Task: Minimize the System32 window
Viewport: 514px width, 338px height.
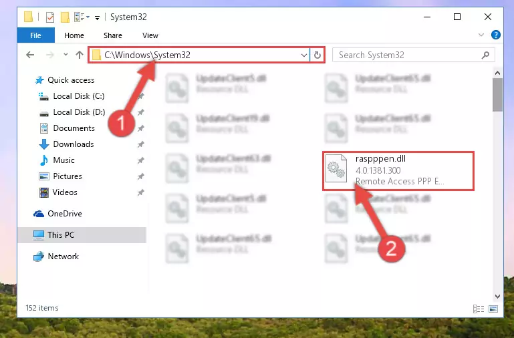Action: [x=427, y=17]
